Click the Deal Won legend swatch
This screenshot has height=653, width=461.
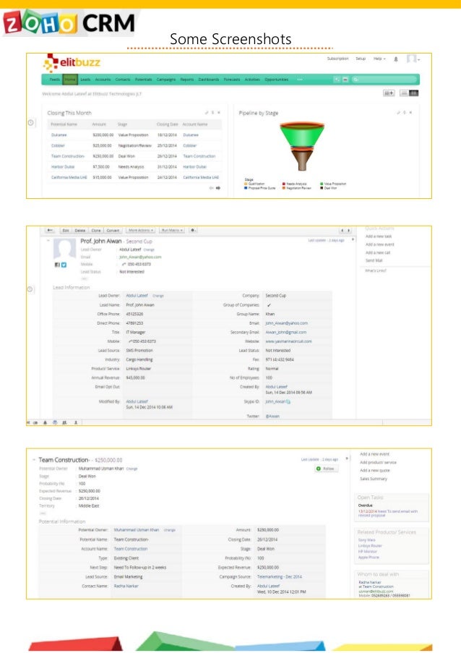[322, 188]
